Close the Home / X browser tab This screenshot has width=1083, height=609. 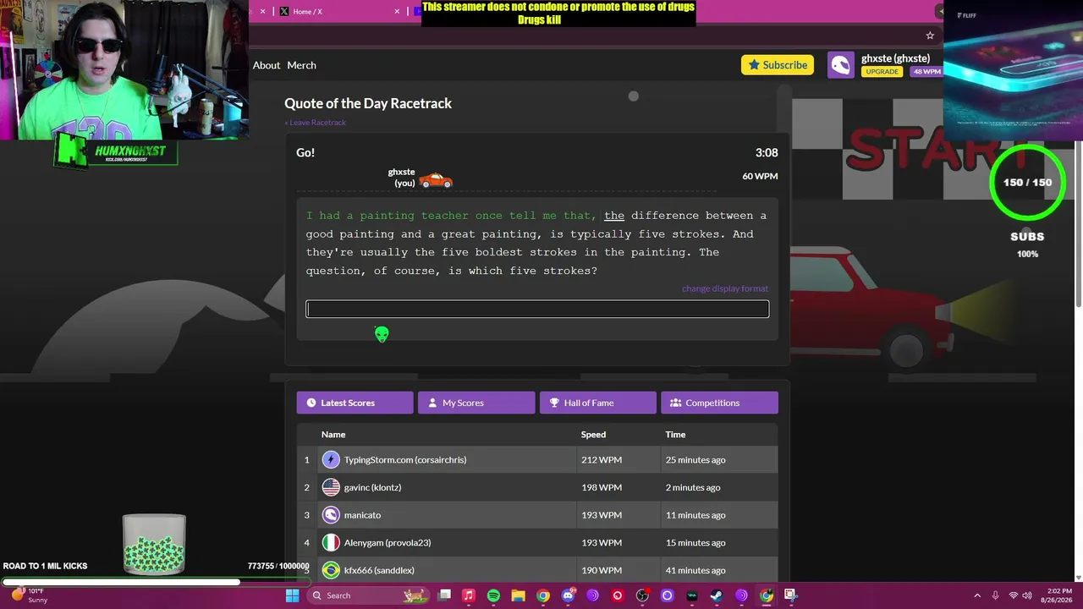click(398, 11)
